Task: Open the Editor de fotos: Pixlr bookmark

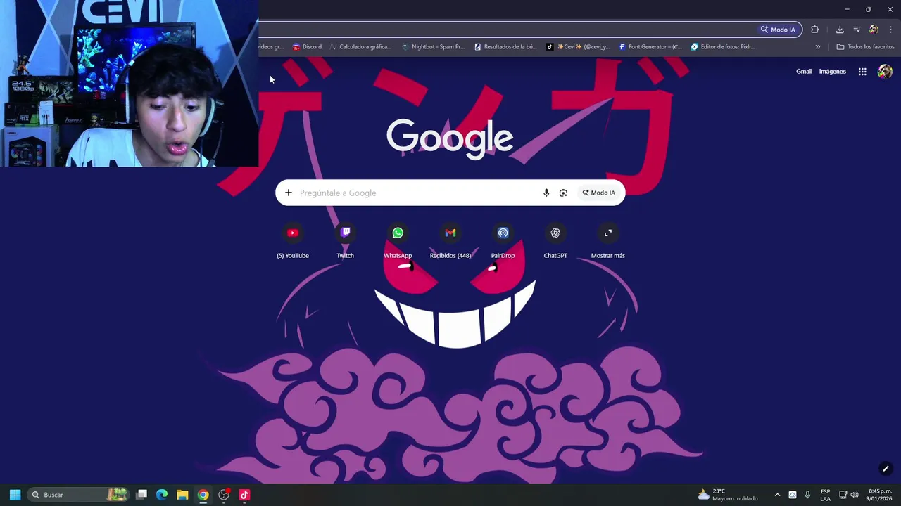Action: tap(723, 47)
